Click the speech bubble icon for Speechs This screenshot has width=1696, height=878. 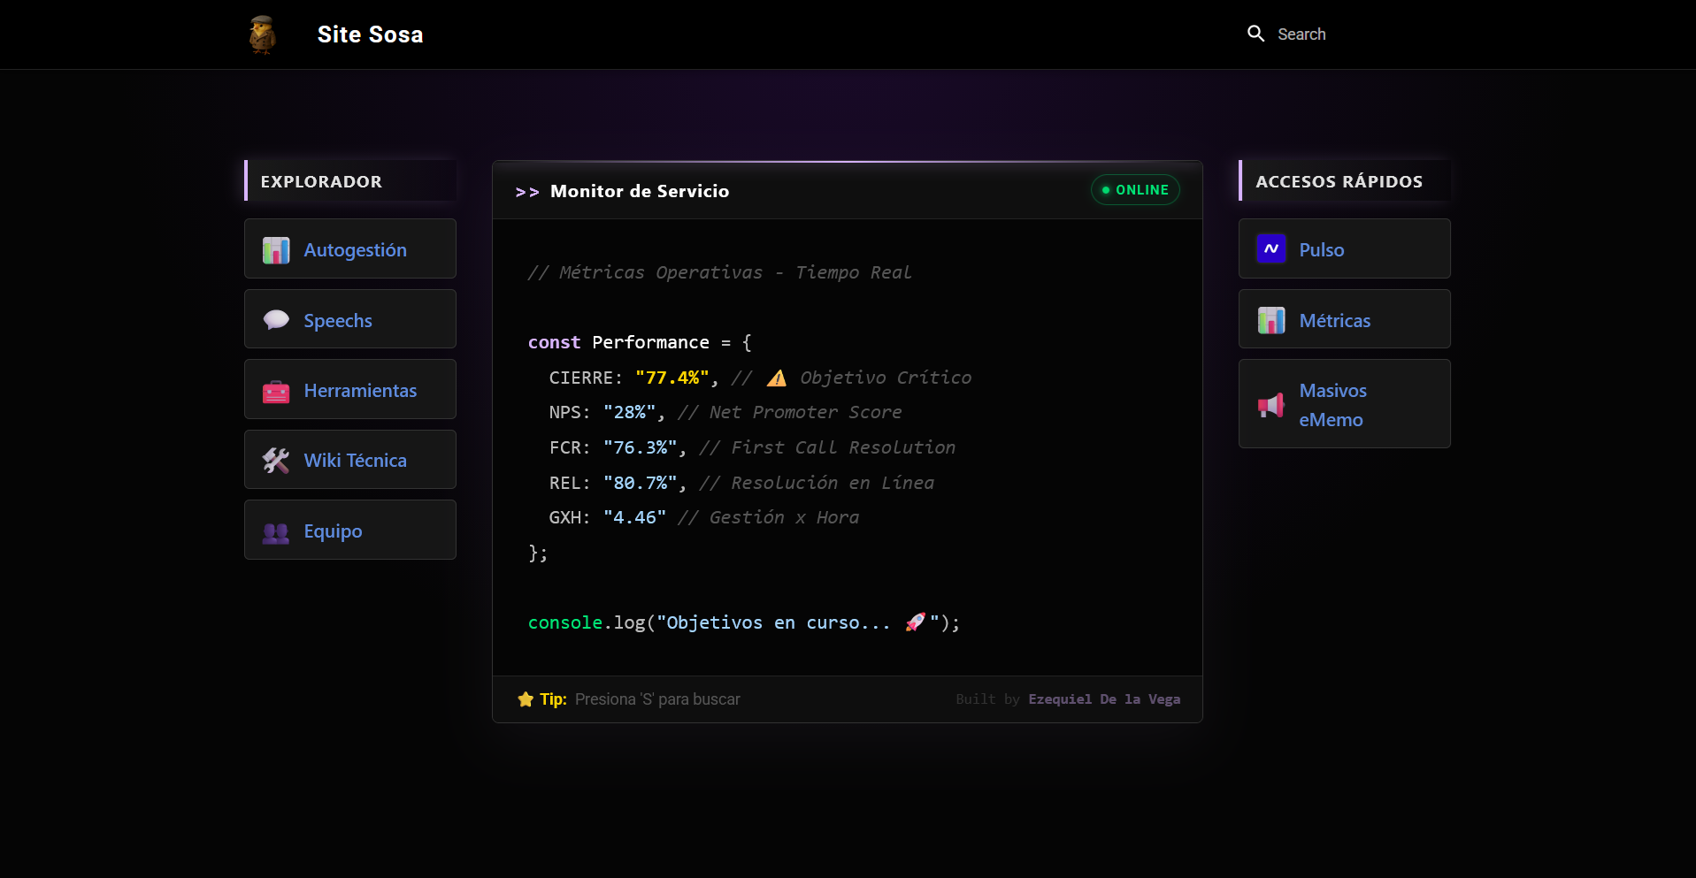(x=276, y=319)
